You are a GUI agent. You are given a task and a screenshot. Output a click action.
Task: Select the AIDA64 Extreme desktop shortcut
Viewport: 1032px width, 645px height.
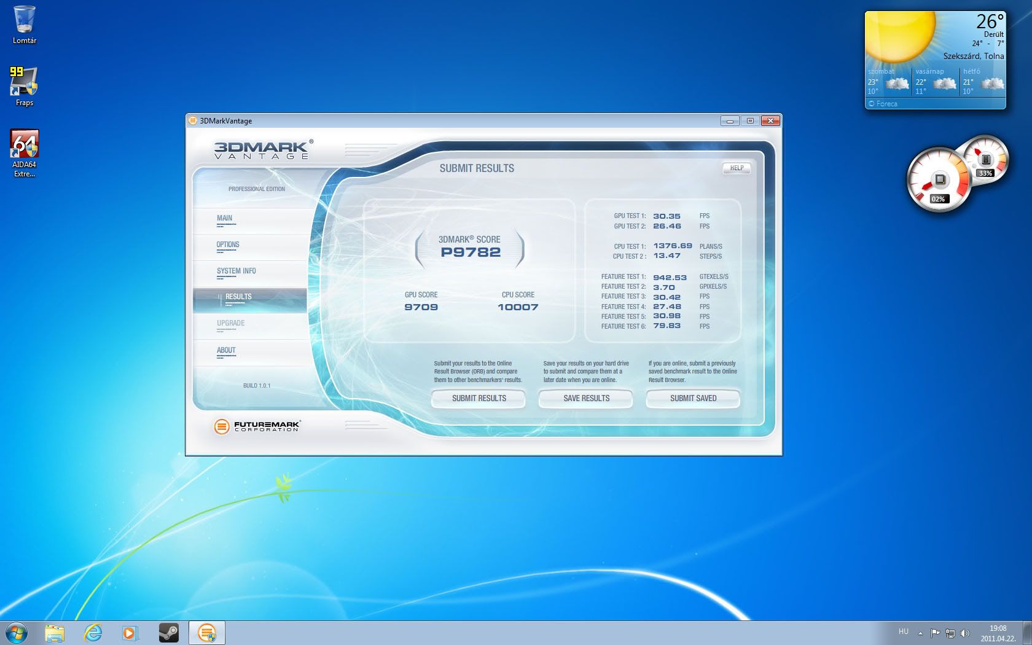(24, 154)
